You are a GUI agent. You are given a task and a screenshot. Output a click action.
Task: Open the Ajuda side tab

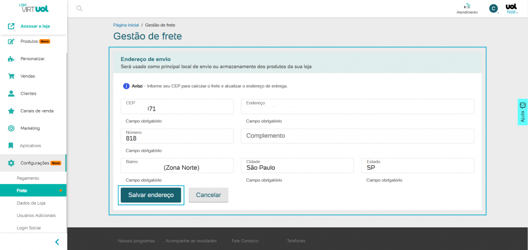click(522, 112)
